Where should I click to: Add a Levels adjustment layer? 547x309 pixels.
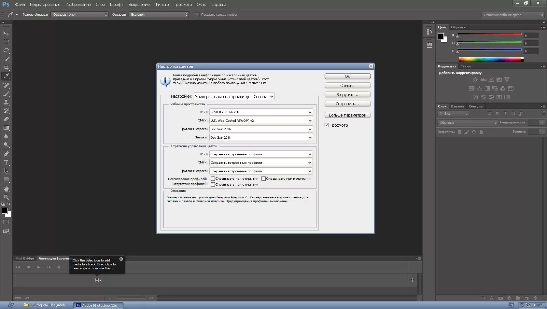point(484,79)
